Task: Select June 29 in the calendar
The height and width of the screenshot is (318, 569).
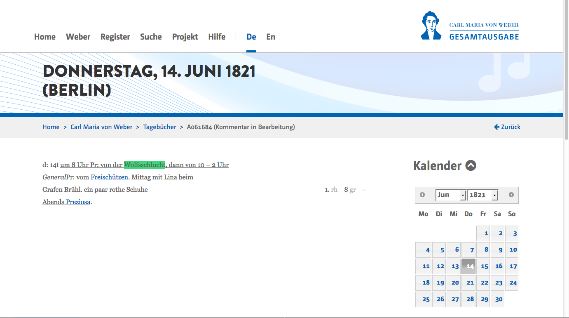Action: point(483,299)
